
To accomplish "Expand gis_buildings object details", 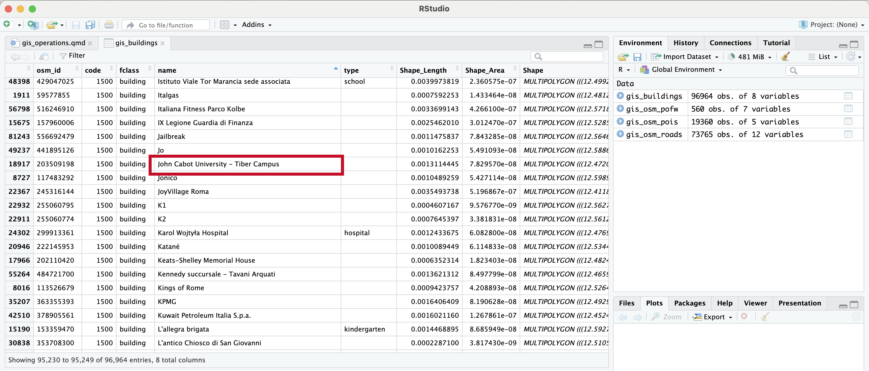I will 620,96.
